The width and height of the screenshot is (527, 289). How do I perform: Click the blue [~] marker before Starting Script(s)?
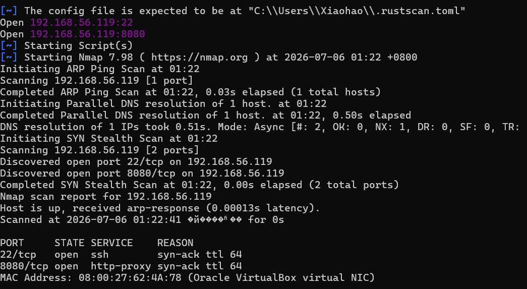coord(9,45)
